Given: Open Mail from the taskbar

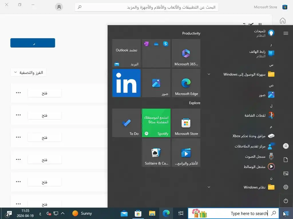Looking at the screenshot, I should tap(124, 213).
